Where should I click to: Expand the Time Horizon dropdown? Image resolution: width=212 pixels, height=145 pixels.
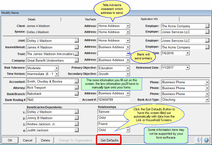56,74
